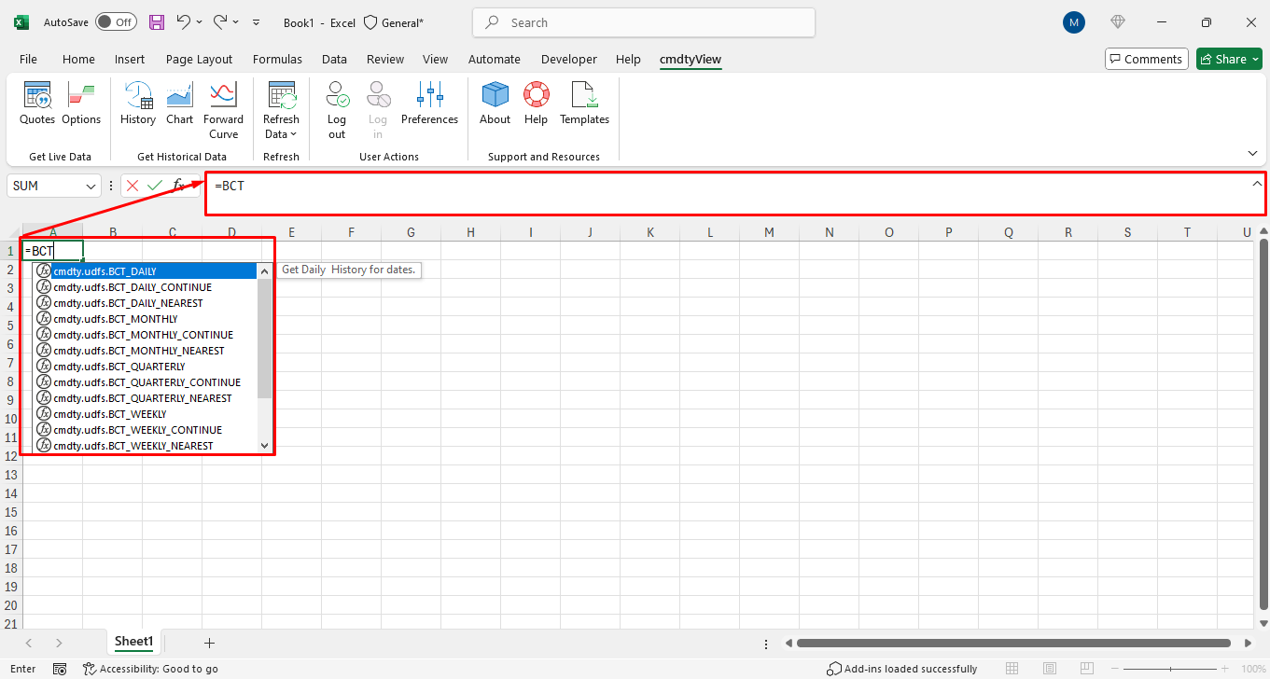1270x679 pixels.
Task: Collapse the ribbon with the chevron
Action: pyautogui.click(x=1252, y=152)
